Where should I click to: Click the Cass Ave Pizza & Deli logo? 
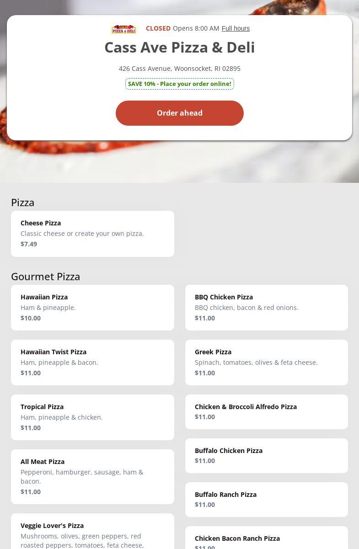[123, 29]
